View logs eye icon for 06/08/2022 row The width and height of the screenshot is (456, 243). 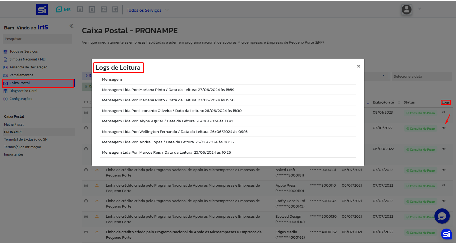pyautogui.click(x=444, y=149)
